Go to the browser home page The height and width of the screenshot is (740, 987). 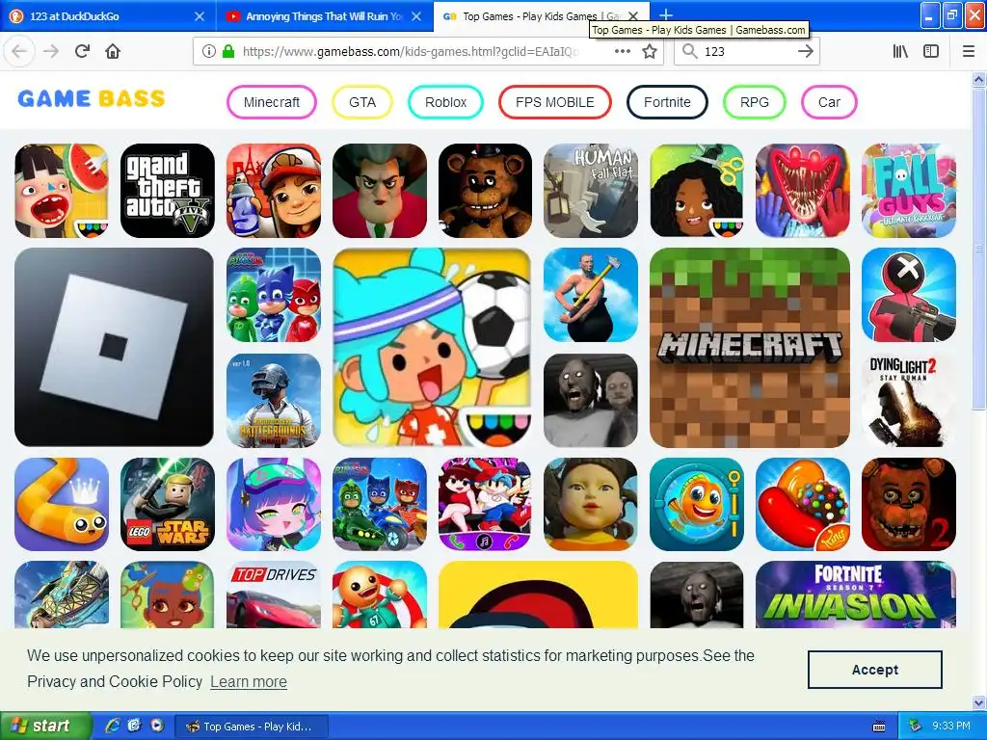point(113,51)
